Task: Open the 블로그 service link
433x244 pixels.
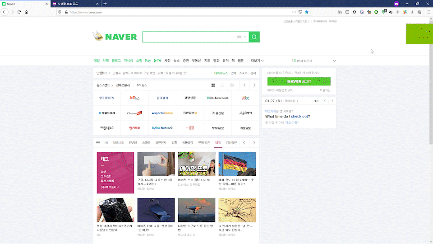Action: [x=116, y=61]
